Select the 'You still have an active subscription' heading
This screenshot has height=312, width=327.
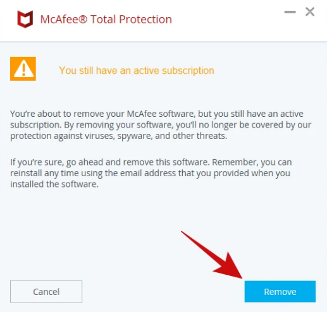[x=137, y=70]
